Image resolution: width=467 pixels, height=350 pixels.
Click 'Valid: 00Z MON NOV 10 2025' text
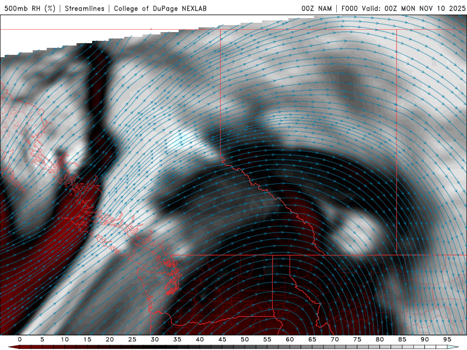tap(413, 9)
